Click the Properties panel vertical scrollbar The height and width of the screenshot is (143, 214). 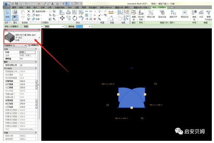coord(39,84)
